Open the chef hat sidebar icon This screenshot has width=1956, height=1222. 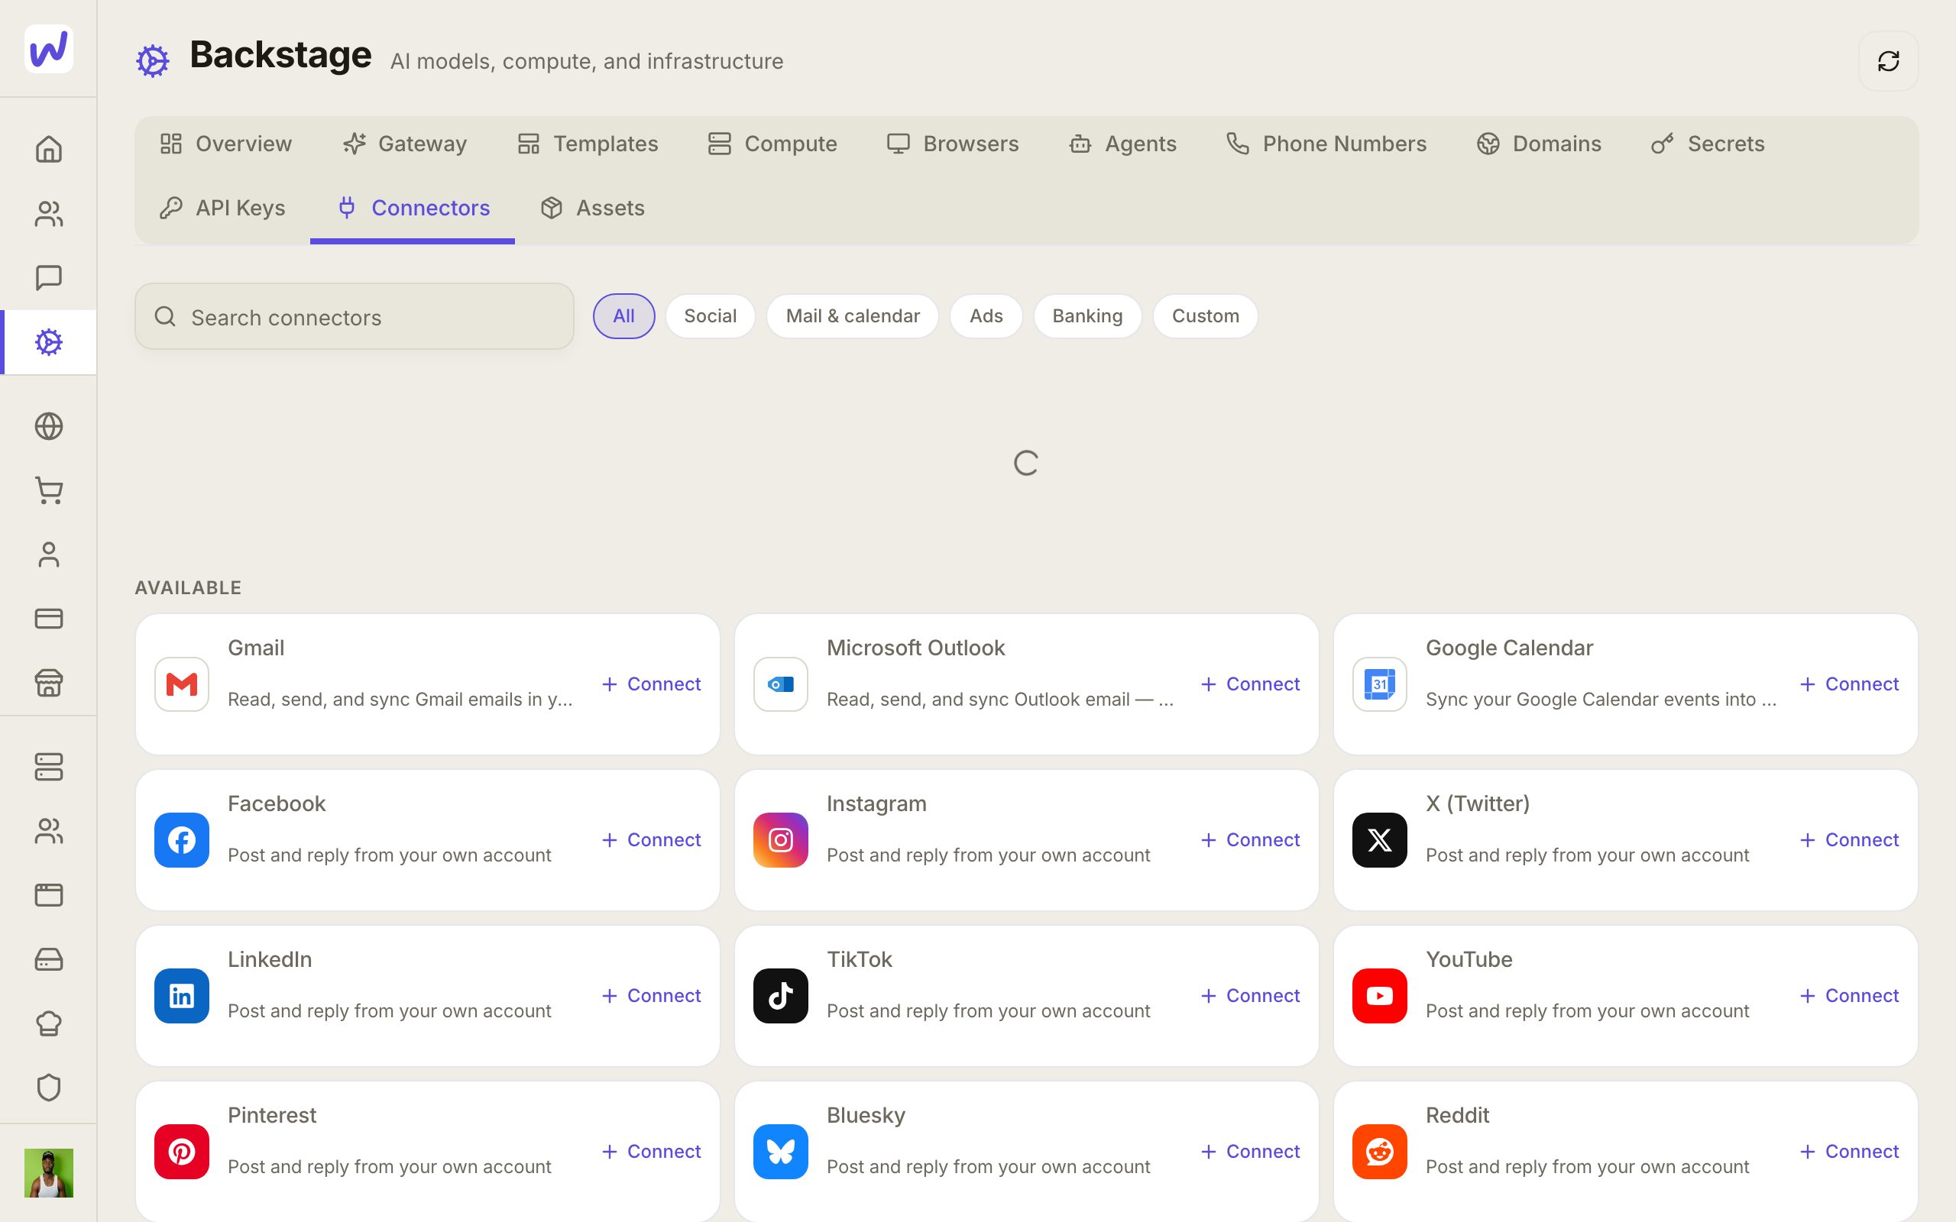48,1023
